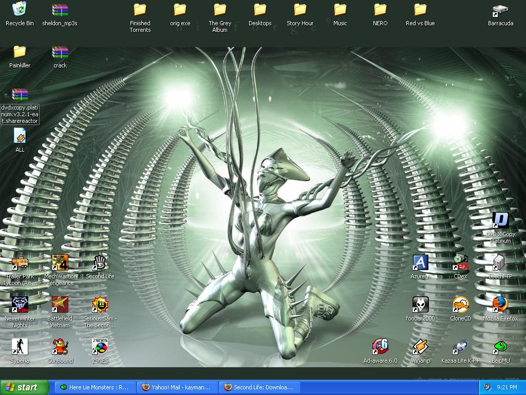This screenshot has width=526, height=395.
Task: Select the crack archive file
Action: [60, 52]
